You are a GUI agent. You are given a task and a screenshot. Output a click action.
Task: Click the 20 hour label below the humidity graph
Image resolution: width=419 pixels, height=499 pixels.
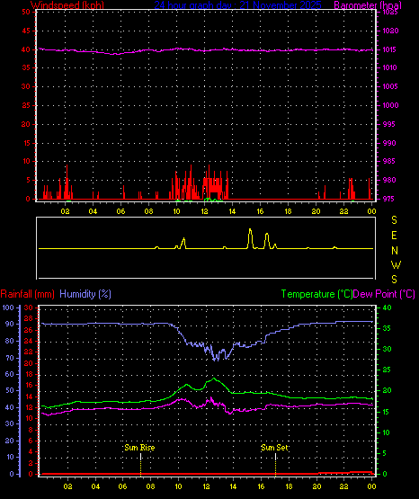coord(316,486)
